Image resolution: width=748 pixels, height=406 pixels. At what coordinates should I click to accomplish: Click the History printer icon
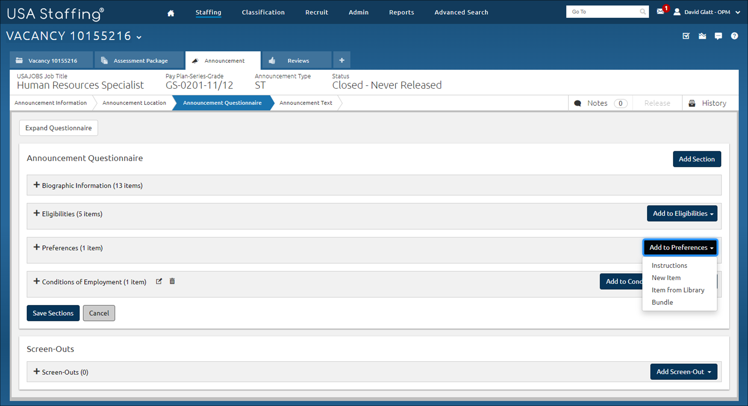(692, 103)
